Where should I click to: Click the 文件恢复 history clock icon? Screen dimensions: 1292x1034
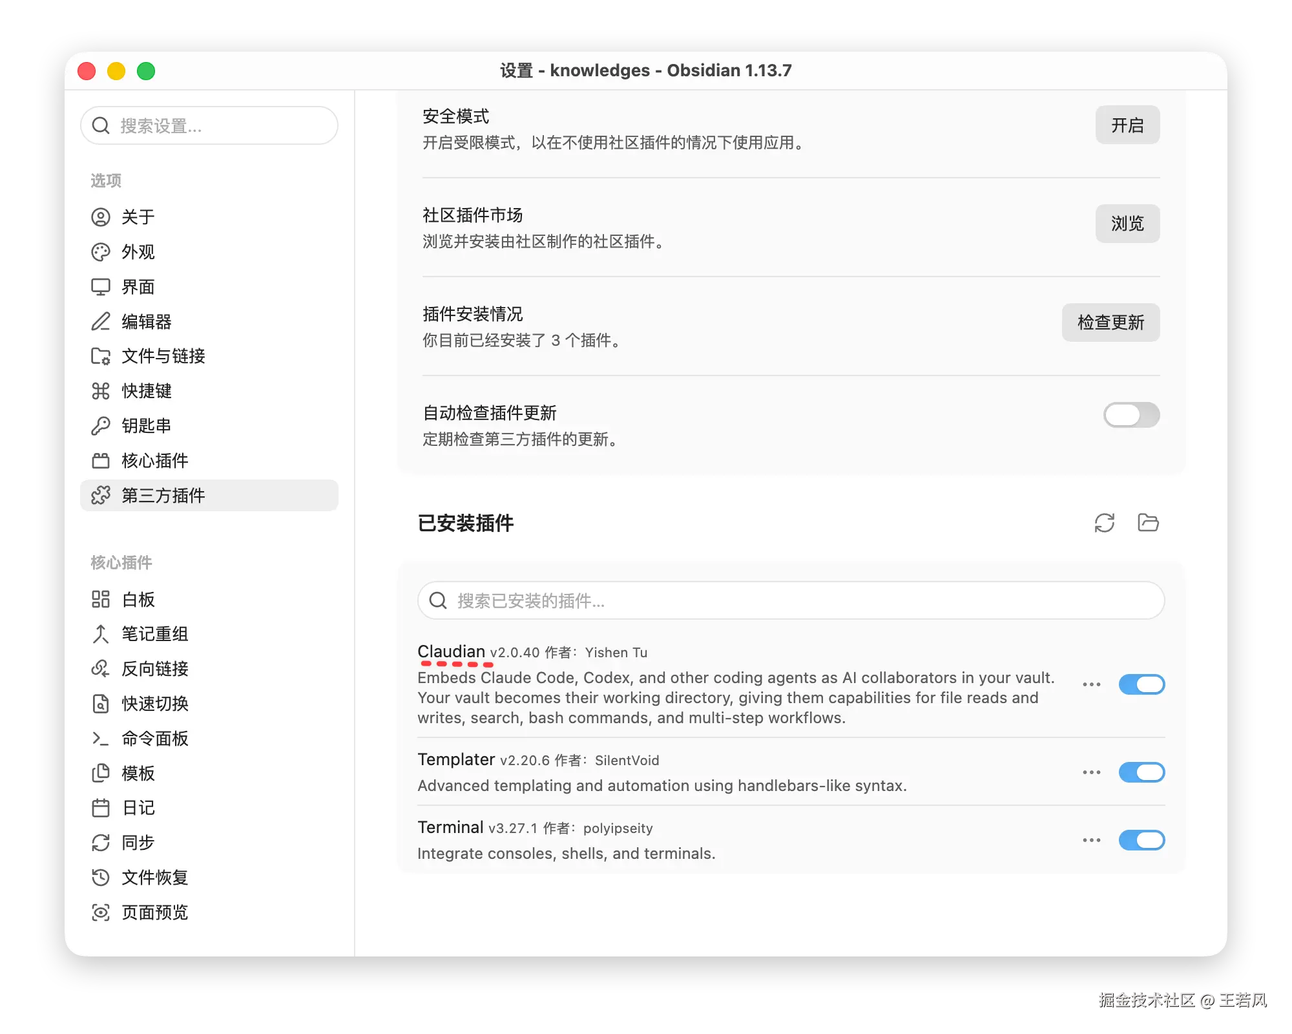pyautogui.click(x=101, y=878)
